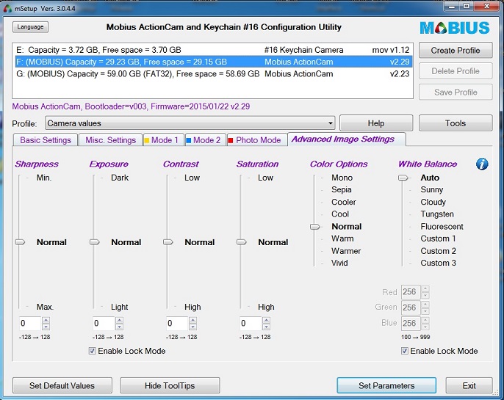504x400 pixels.
Task: Click the Sharpness numeric input field
Action: (x=30, y=323)
